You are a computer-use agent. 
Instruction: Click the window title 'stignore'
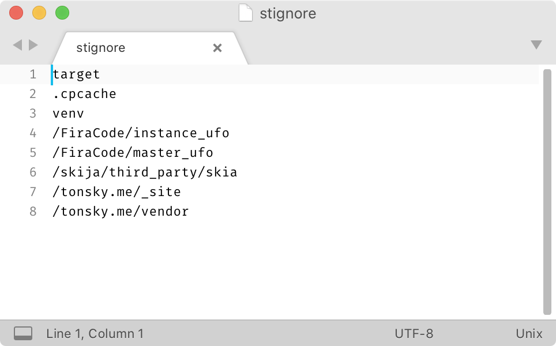tap(288, 13)
